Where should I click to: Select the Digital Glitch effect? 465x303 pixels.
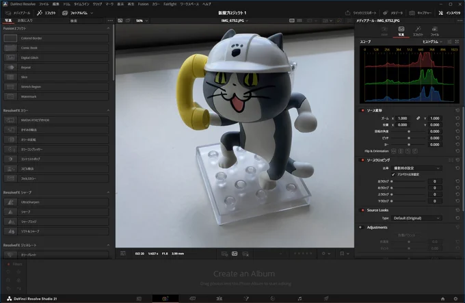coord(56,58)
